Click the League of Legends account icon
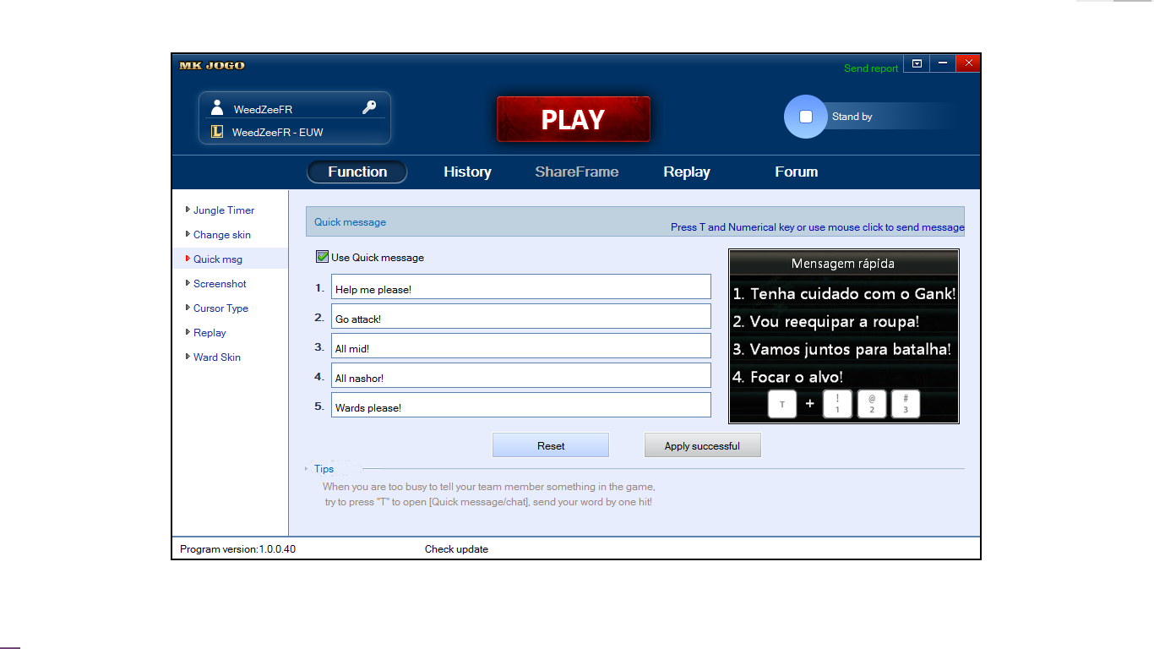The image size is (1154, 649). coord(217,131)
